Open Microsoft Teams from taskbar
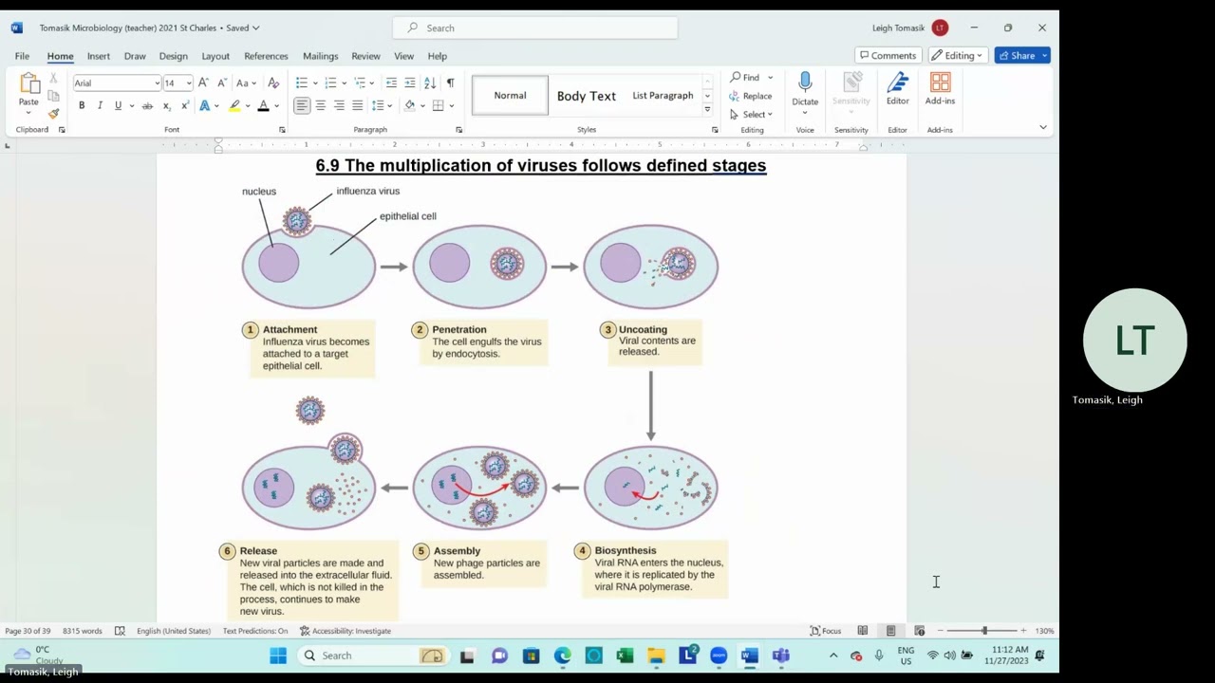Viewport: 1215px width, 683px height. pos(781,655)
